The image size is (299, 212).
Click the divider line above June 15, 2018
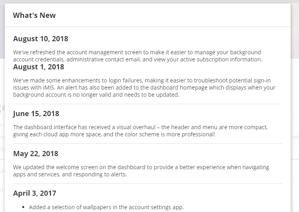(147, 104)
